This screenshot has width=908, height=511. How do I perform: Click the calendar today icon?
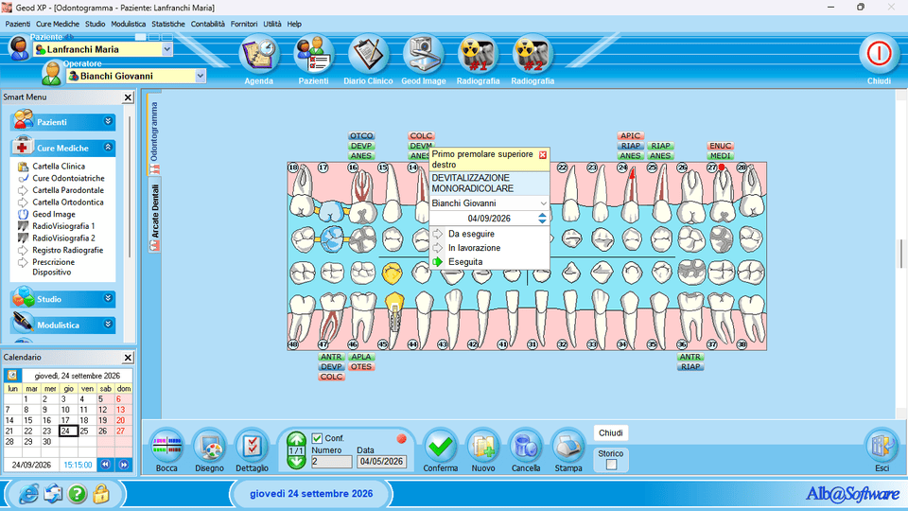tap(12, 376)
